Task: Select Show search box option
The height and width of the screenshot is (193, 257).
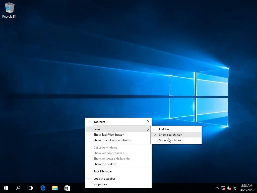Action: [176, 140]
